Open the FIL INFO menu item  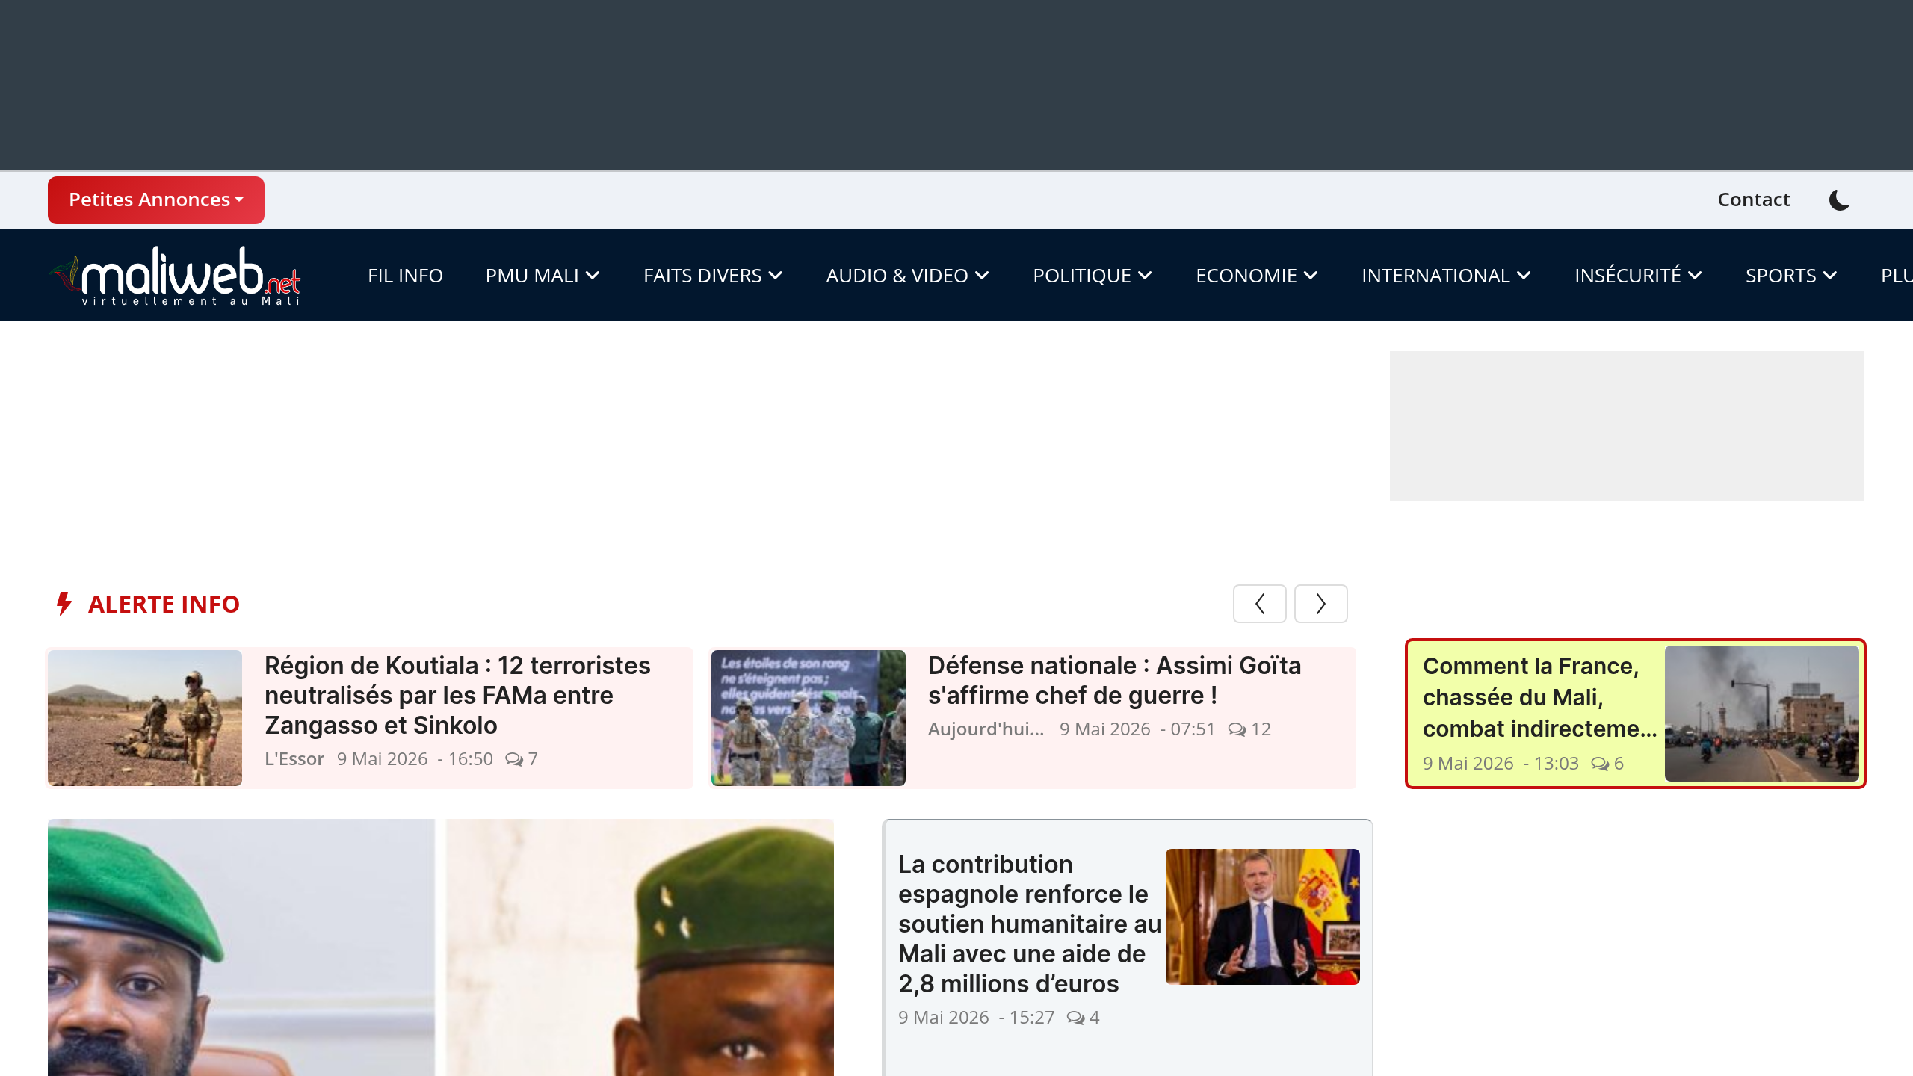[x=405, y=276]
